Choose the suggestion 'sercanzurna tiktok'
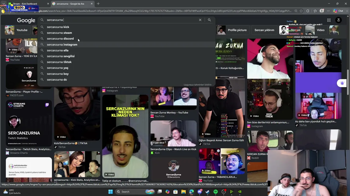 [126, 62]
